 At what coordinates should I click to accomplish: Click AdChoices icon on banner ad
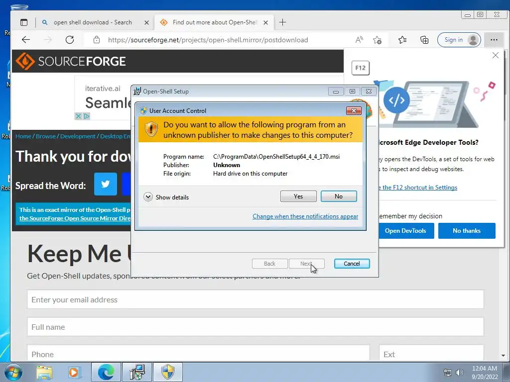87,116
